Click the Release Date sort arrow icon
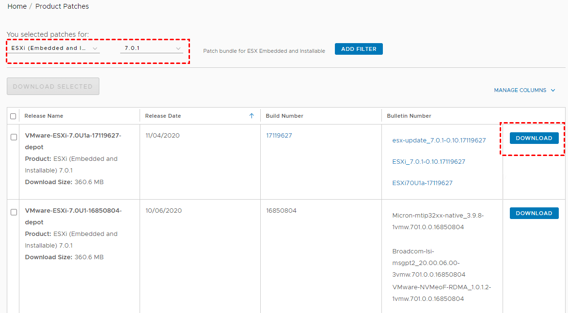568x313 pixels. pyautogui.click(x=252, y=116)
